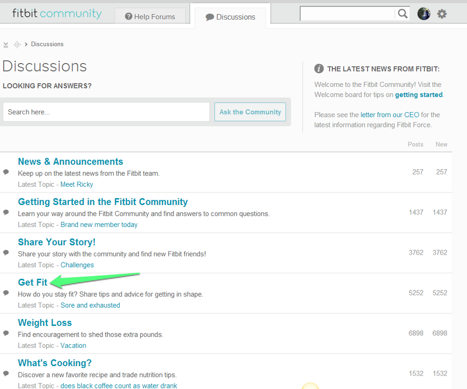Open the What's Cooking? board
The image size is (467, 389).
click(x=55, y=363)
